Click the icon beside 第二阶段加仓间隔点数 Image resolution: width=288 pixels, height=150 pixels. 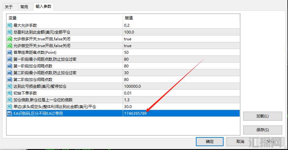tap(10, 80)
